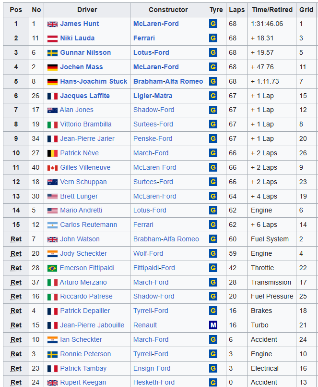The height and width of the screenshot is (387, 318).
Task: Select the '+ 47.76' time cell
Action: (x=262, y=67)
